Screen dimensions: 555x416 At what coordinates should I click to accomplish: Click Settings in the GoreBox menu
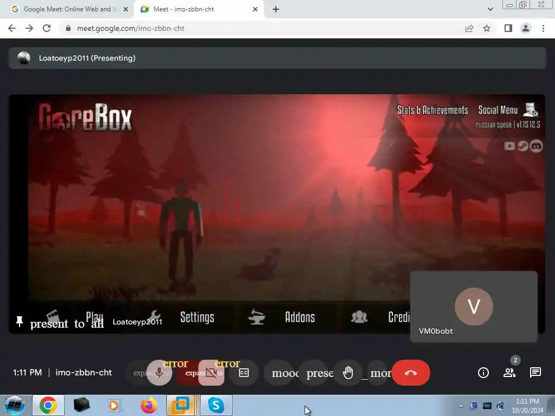197,317
